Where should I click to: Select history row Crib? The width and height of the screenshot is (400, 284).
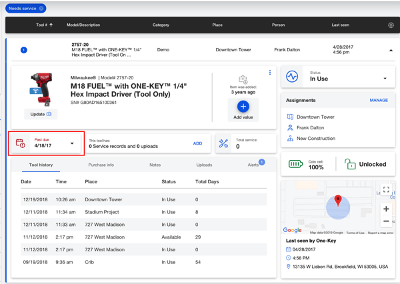[x=143, y=262]
